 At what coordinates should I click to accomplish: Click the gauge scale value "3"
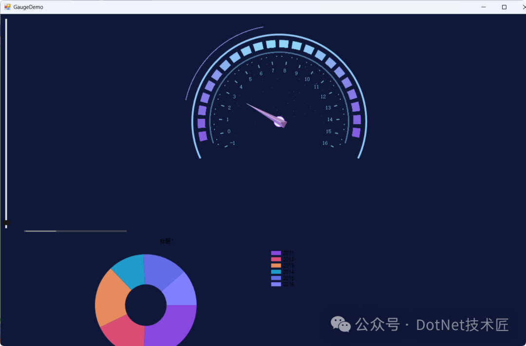coord(234,96)
